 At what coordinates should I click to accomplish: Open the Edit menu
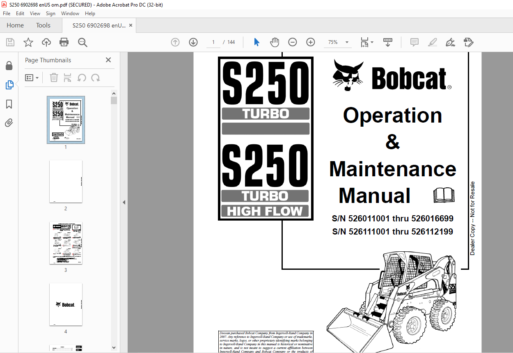20,14
